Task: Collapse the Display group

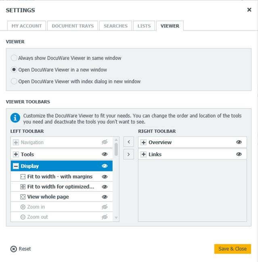Action: click(16, 166)
